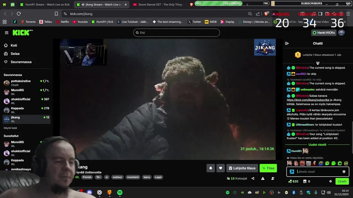Select shokkiofficial under Seurannassa list

[x=26, y=101]
